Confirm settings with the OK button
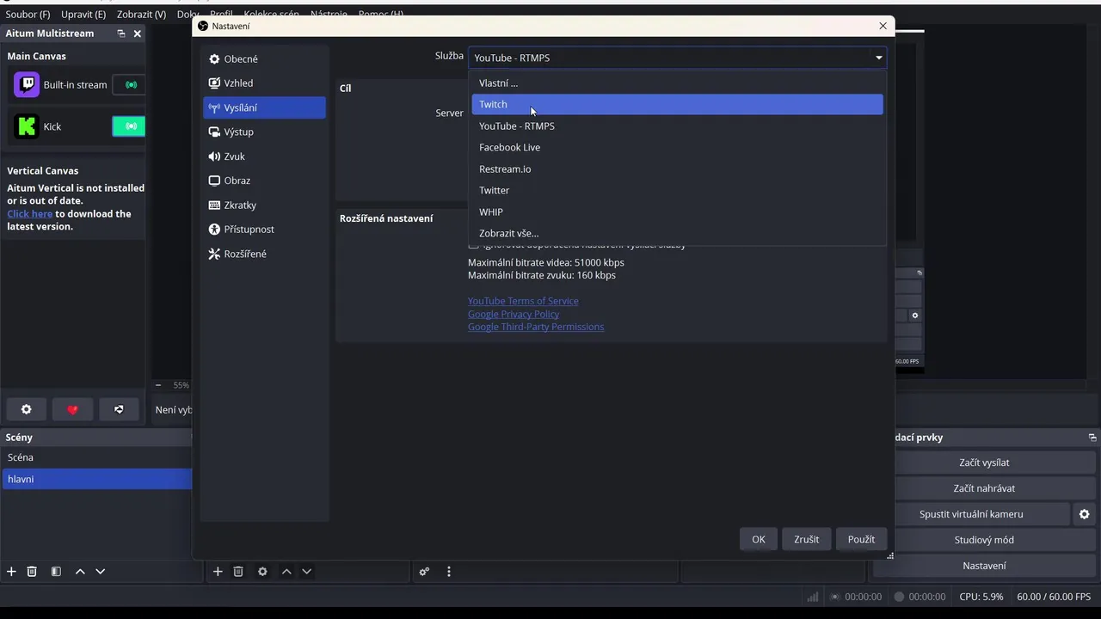This screenshot has height=619, width=1101. coord(758,539)
